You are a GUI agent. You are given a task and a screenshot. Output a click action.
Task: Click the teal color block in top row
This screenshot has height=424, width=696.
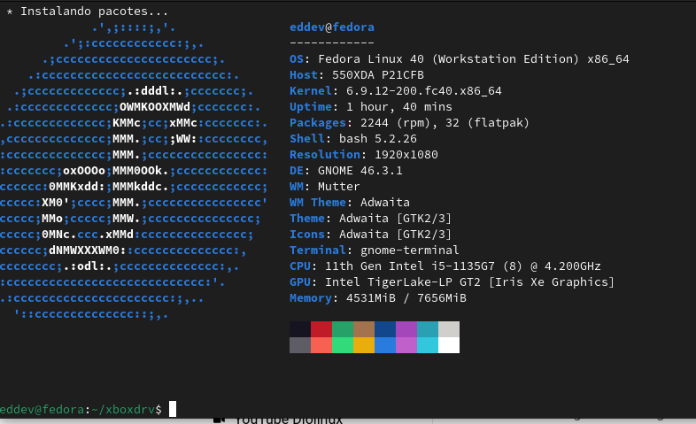428,329
